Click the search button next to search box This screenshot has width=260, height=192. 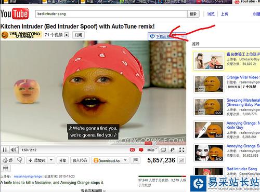[193, 14]
